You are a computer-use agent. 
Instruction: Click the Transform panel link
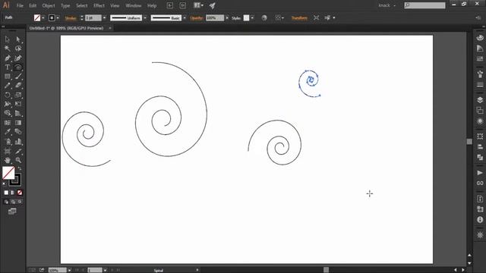coord(299,18)
